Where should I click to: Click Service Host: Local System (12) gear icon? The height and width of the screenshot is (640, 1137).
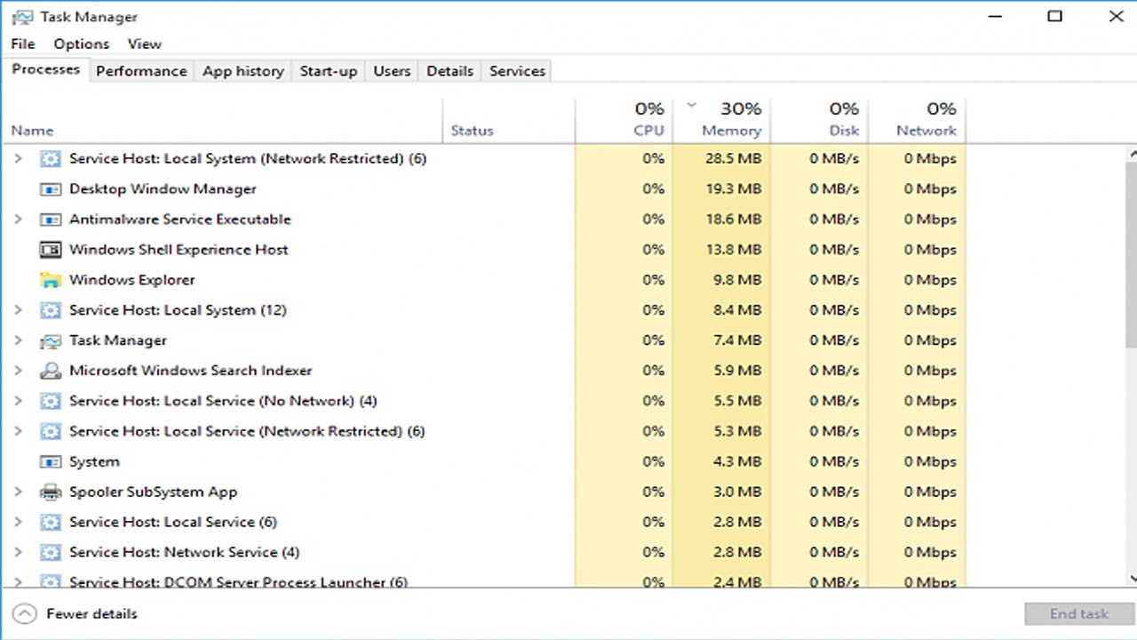pyautogui.click(x=51, y=310)
